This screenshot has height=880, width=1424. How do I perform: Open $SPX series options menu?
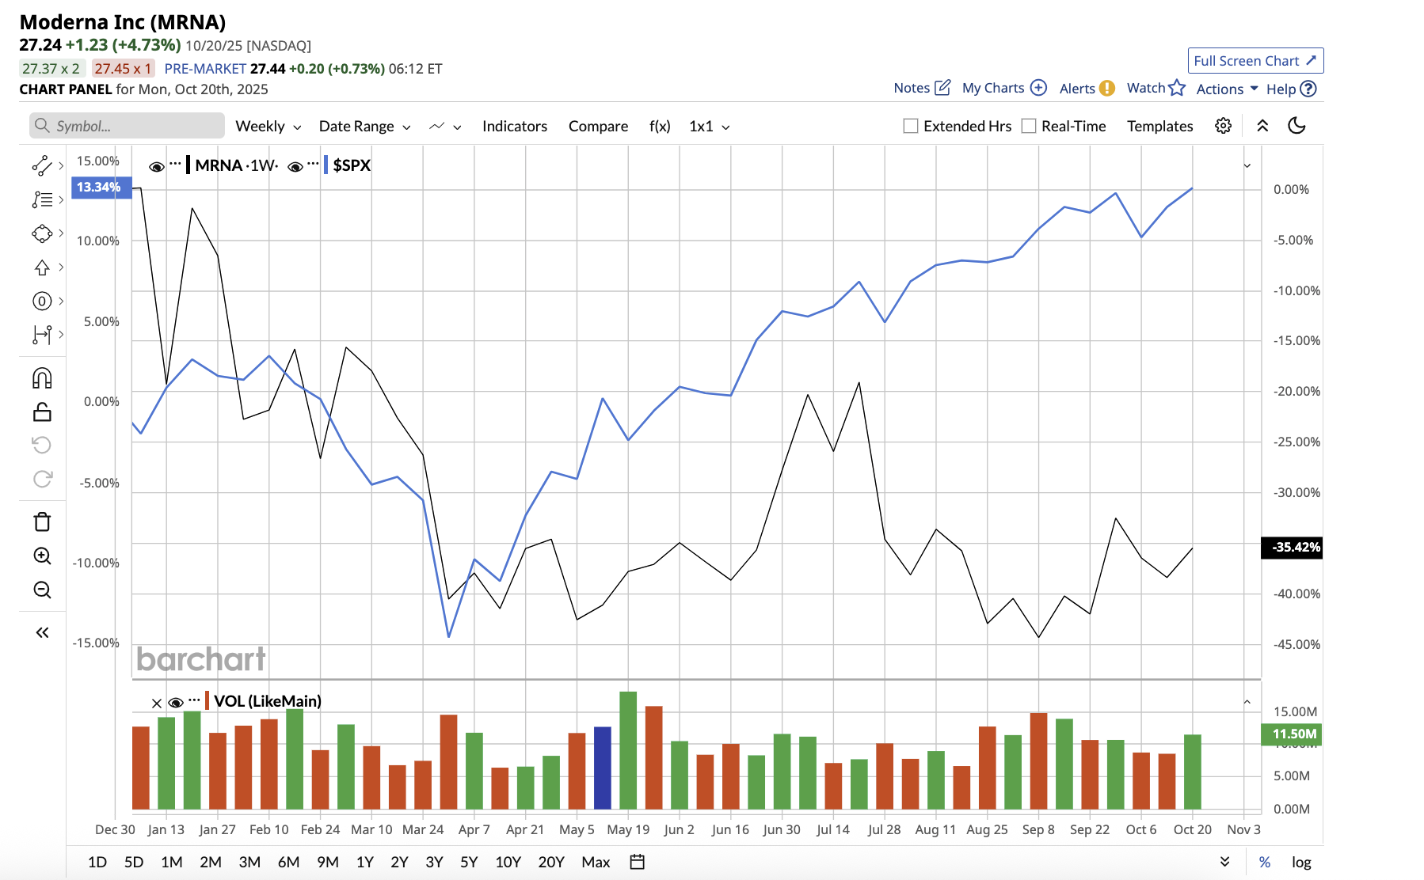coord(313,164)
